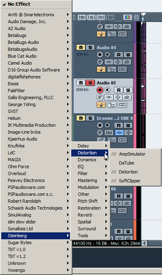Click the color palette icon in track header
Image resolution: width=162 pixels, height=275 pixels.
127,17
